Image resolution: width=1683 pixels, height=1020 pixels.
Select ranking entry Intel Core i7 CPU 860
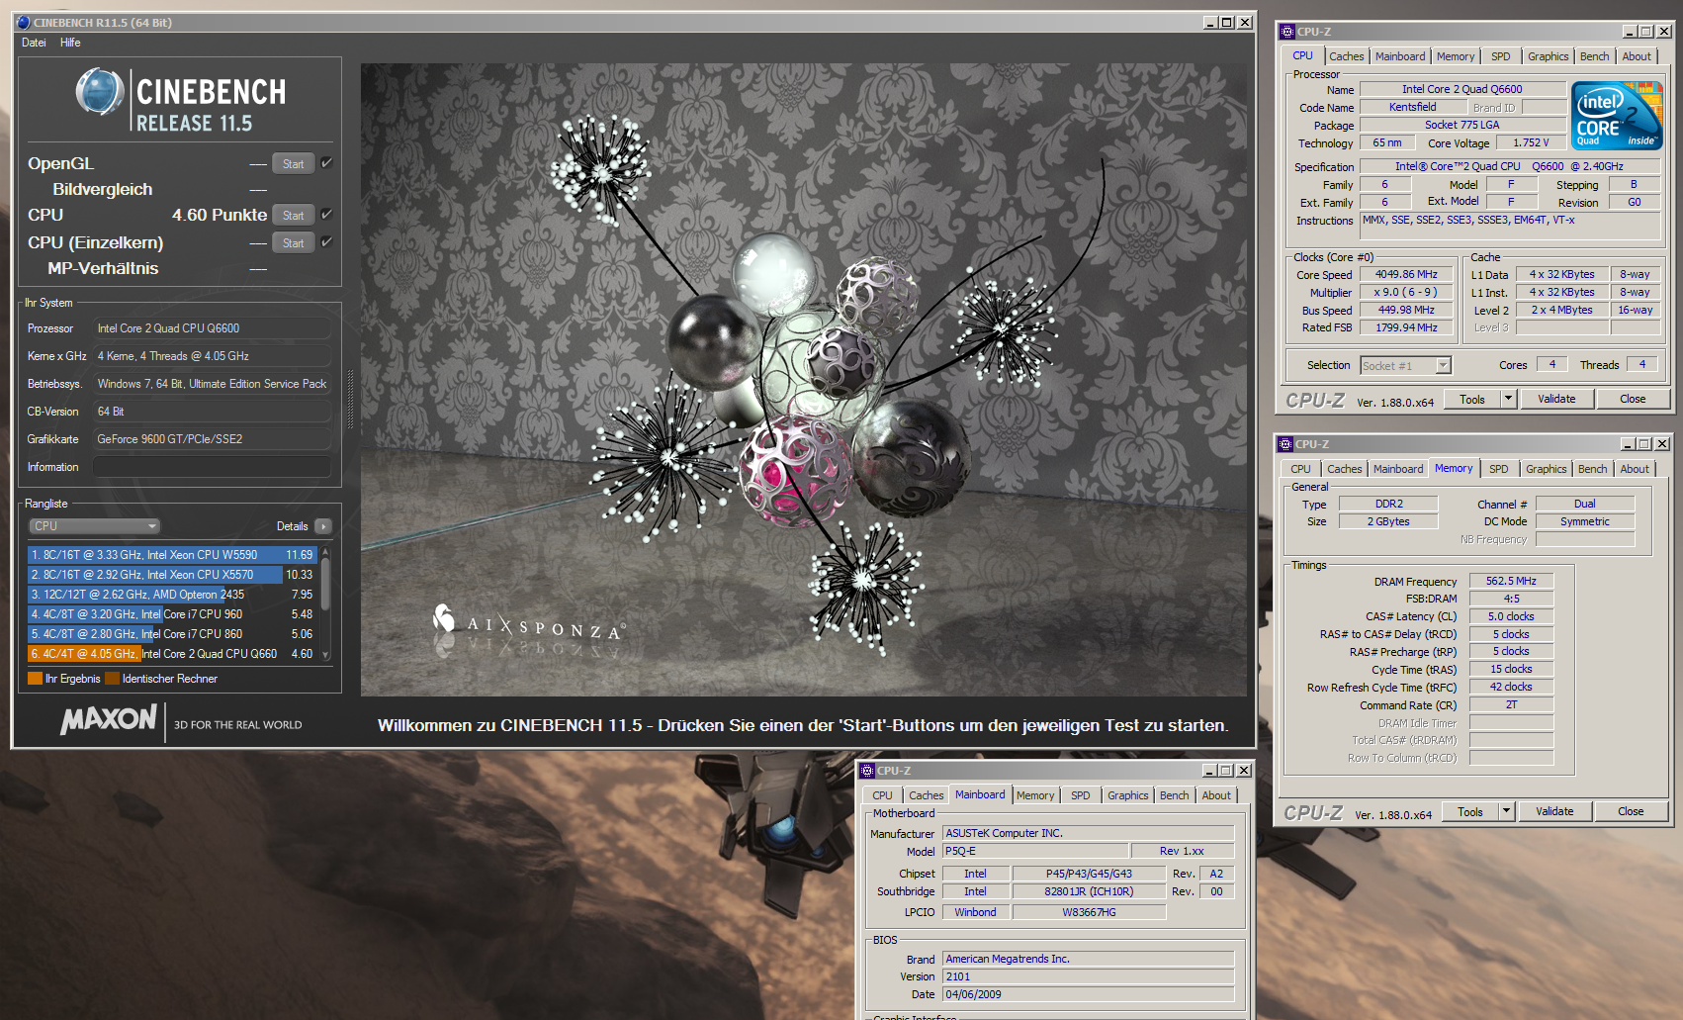[x=172, y=634]
